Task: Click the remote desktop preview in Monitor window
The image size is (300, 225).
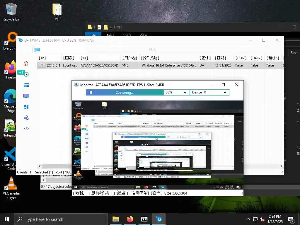Action: 157,145
